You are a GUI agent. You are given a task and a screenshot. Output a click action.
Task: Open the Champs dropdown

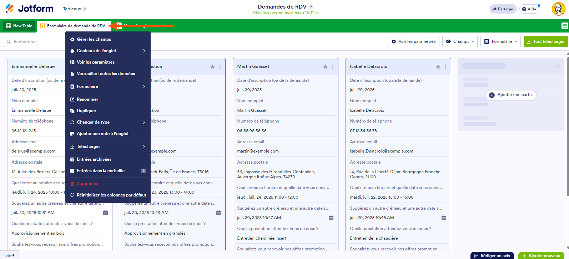point(460,41)
